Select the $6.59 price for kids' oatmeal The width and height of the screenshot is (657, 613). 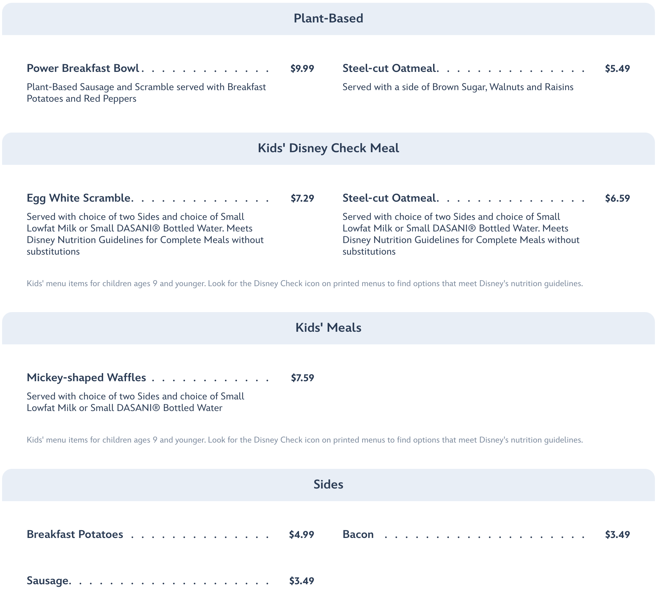[x=617, y=198]
